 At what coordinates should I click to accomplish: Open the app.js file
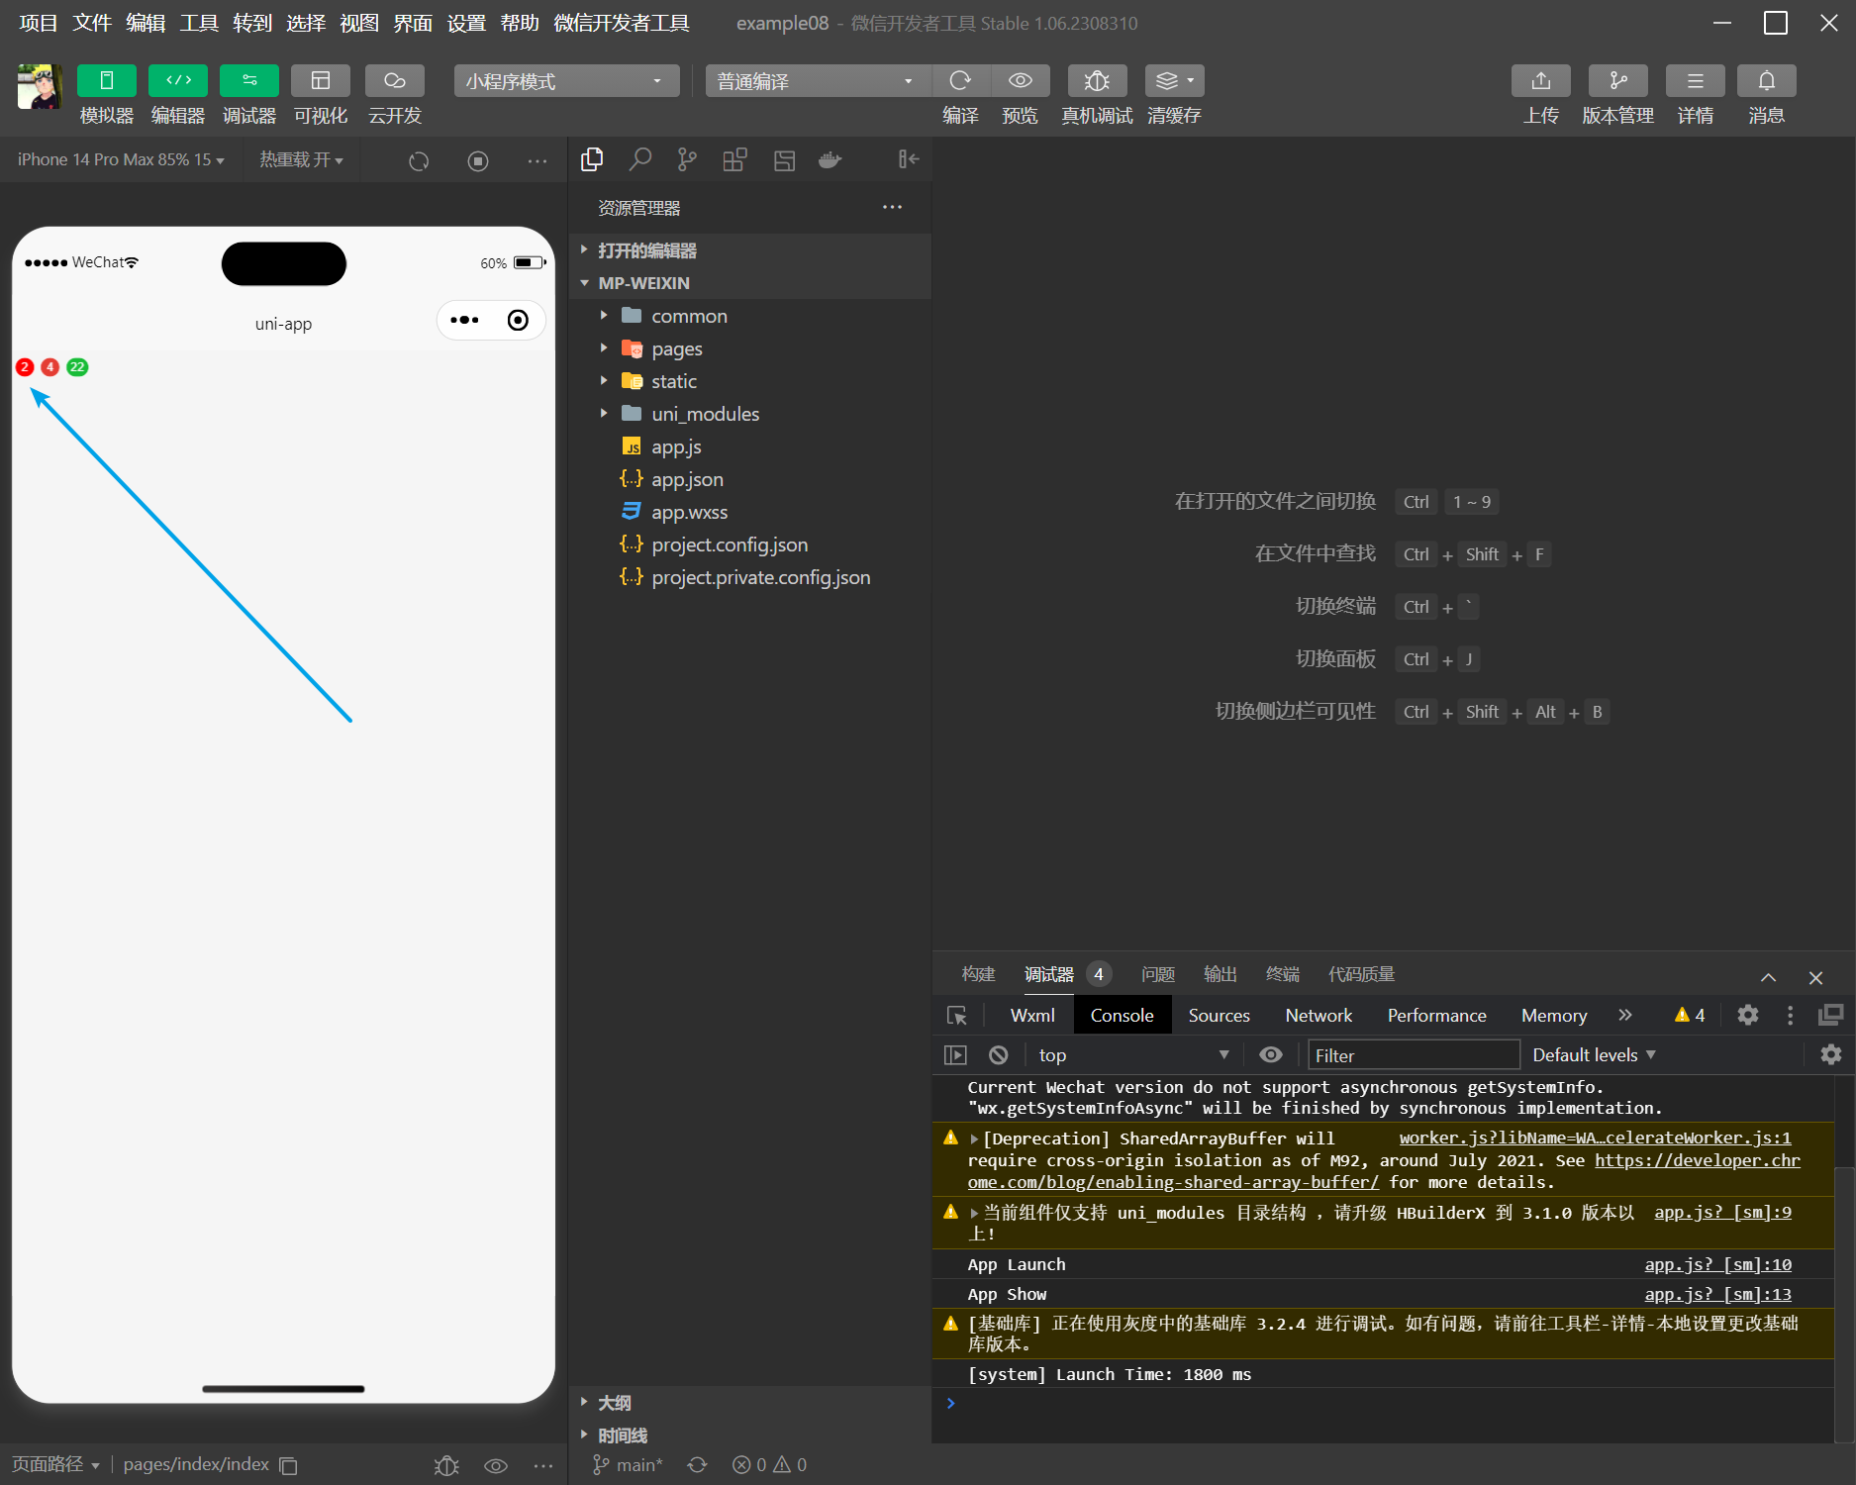pos(749,446)
